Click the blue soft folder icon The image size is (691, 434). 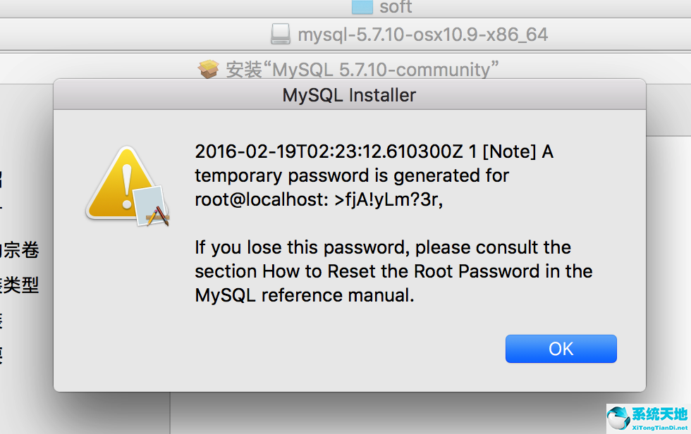pos(360,8)
